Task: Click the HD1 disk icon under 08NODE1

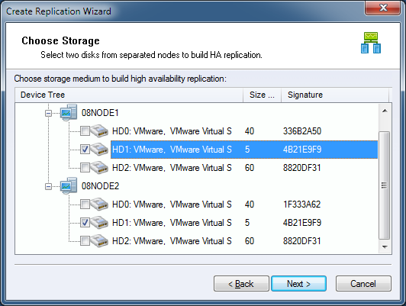Action: (x=99, y=149)
